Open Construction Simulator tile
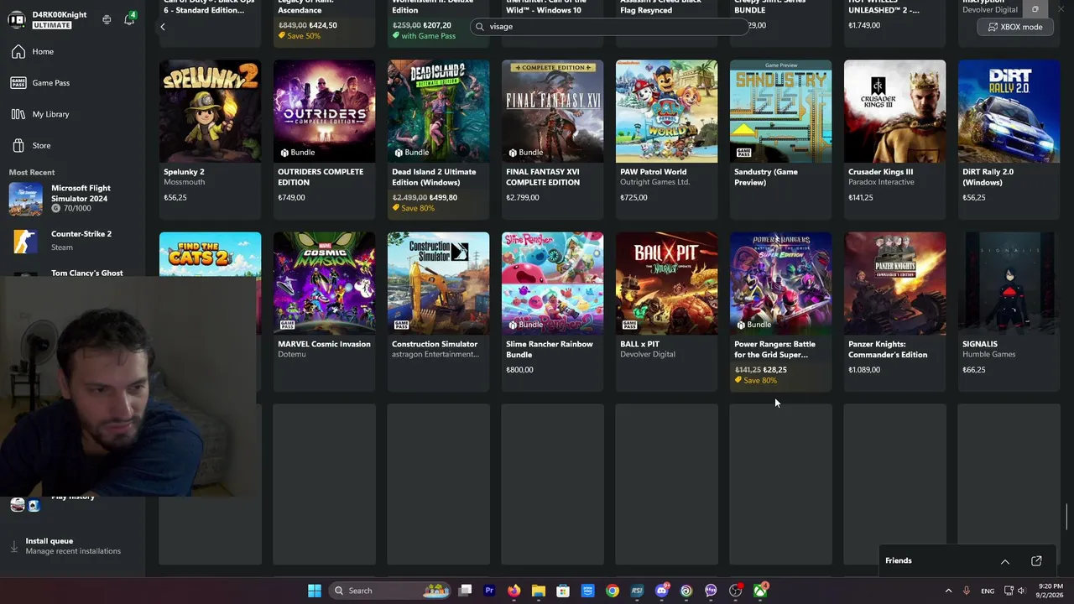 [x=438, y=311]
